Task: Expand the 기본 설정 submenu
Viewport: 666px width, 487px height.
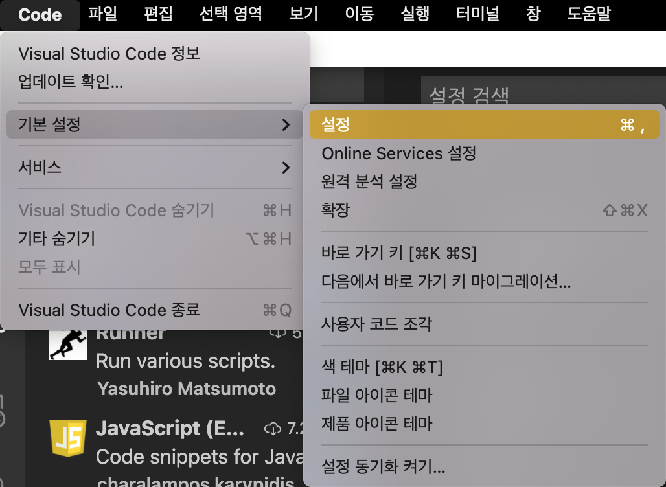Action: pos(155,124)
